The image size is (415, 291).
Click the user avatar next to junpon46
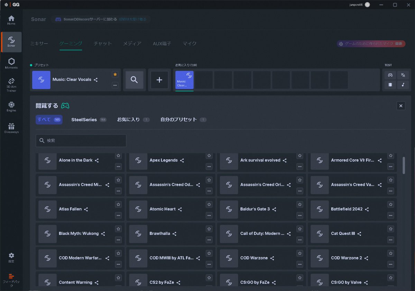[367, 5]
